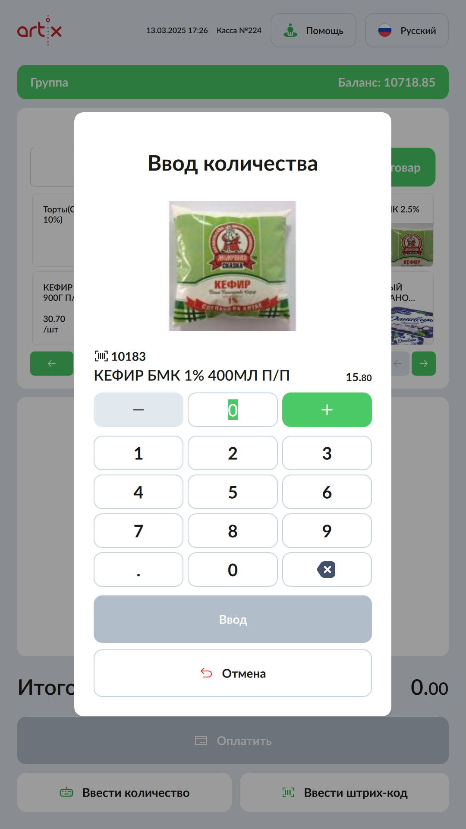
Task: Click the backspace delete key icon
Action: 327,570
